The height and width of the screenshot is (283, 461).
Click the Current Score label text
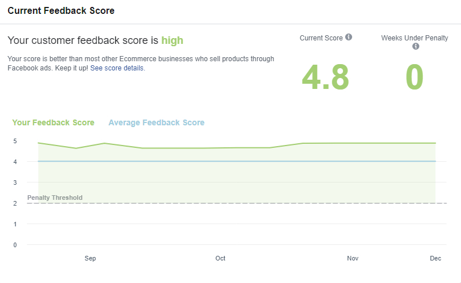tap(321, 38)
